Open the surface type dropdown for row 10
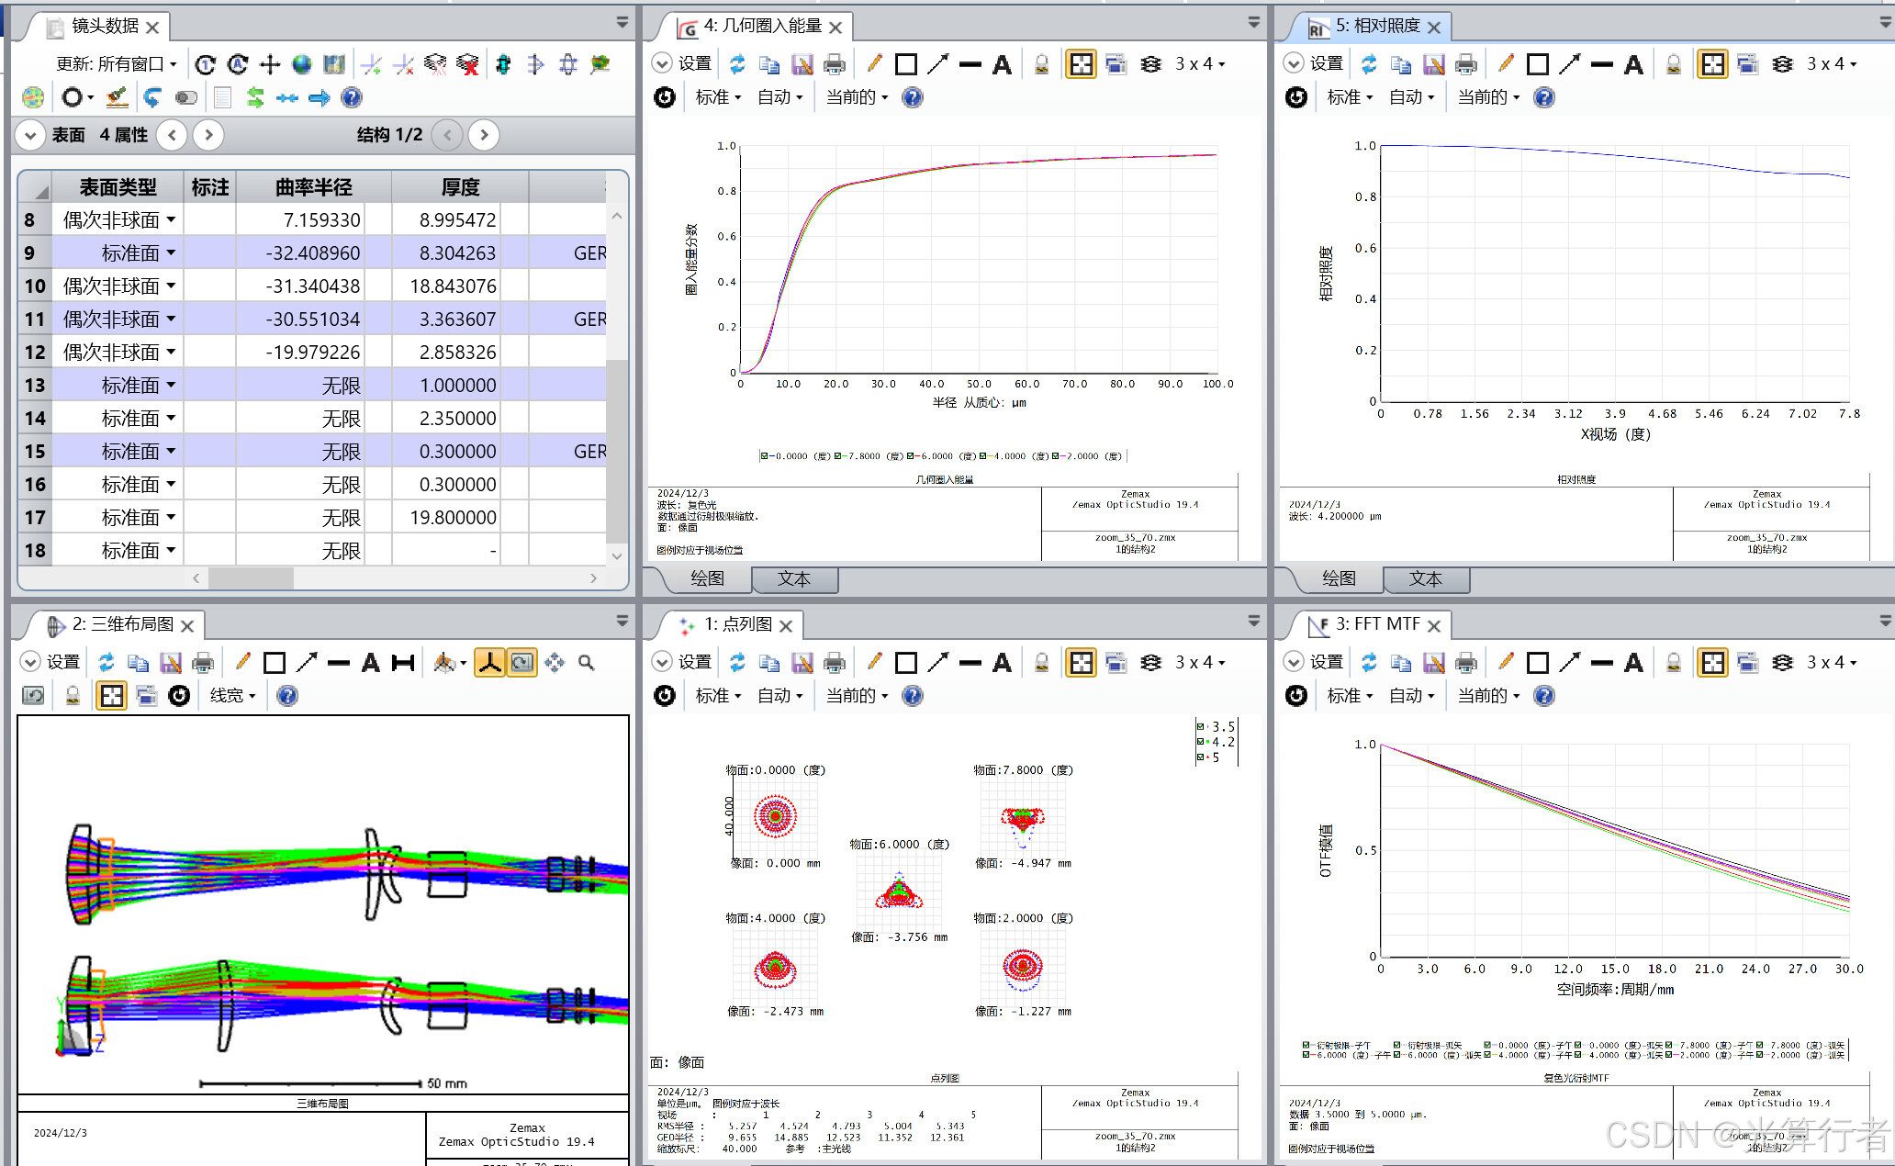The width and height of the screenshot is (1895, 1166). point(172,286)
